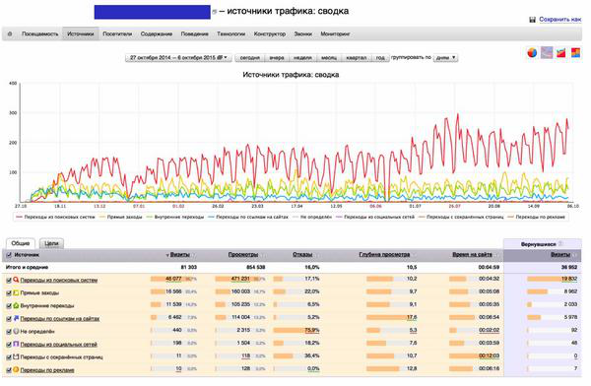This screenshot has height=386, width=591.
Task: Open the Звонки menu
Action: pyautogui.click(x=303, y=33)
